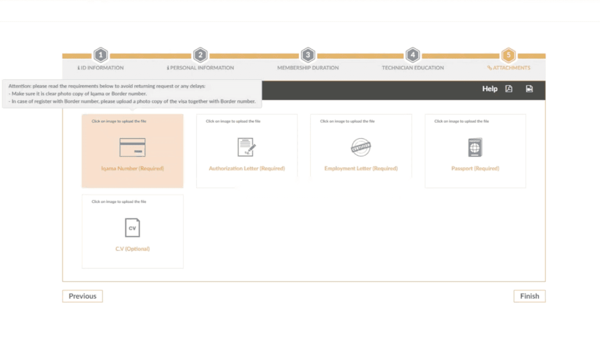The width and height of the screenshot is (600, 337).
Task: Click the "Passport (Required)" label
Action: click(475, 169)
